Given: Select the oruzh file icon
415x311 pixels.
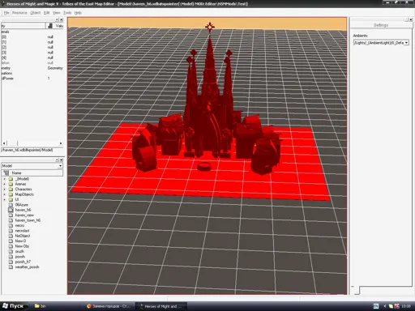Looking at the screenshot, I should tap(11, 251).
